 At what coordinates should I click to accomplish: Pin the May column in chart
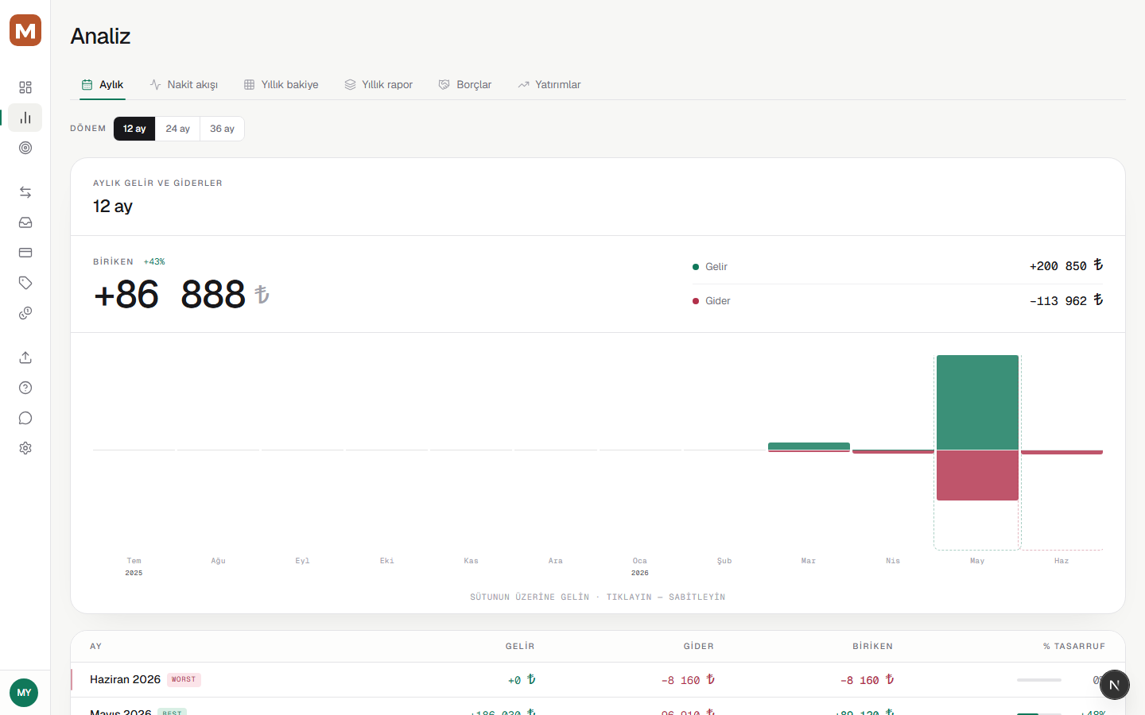(977, 452)
